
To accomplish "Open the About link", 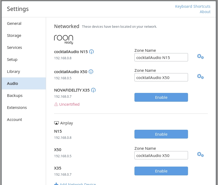I will [205, 12].
